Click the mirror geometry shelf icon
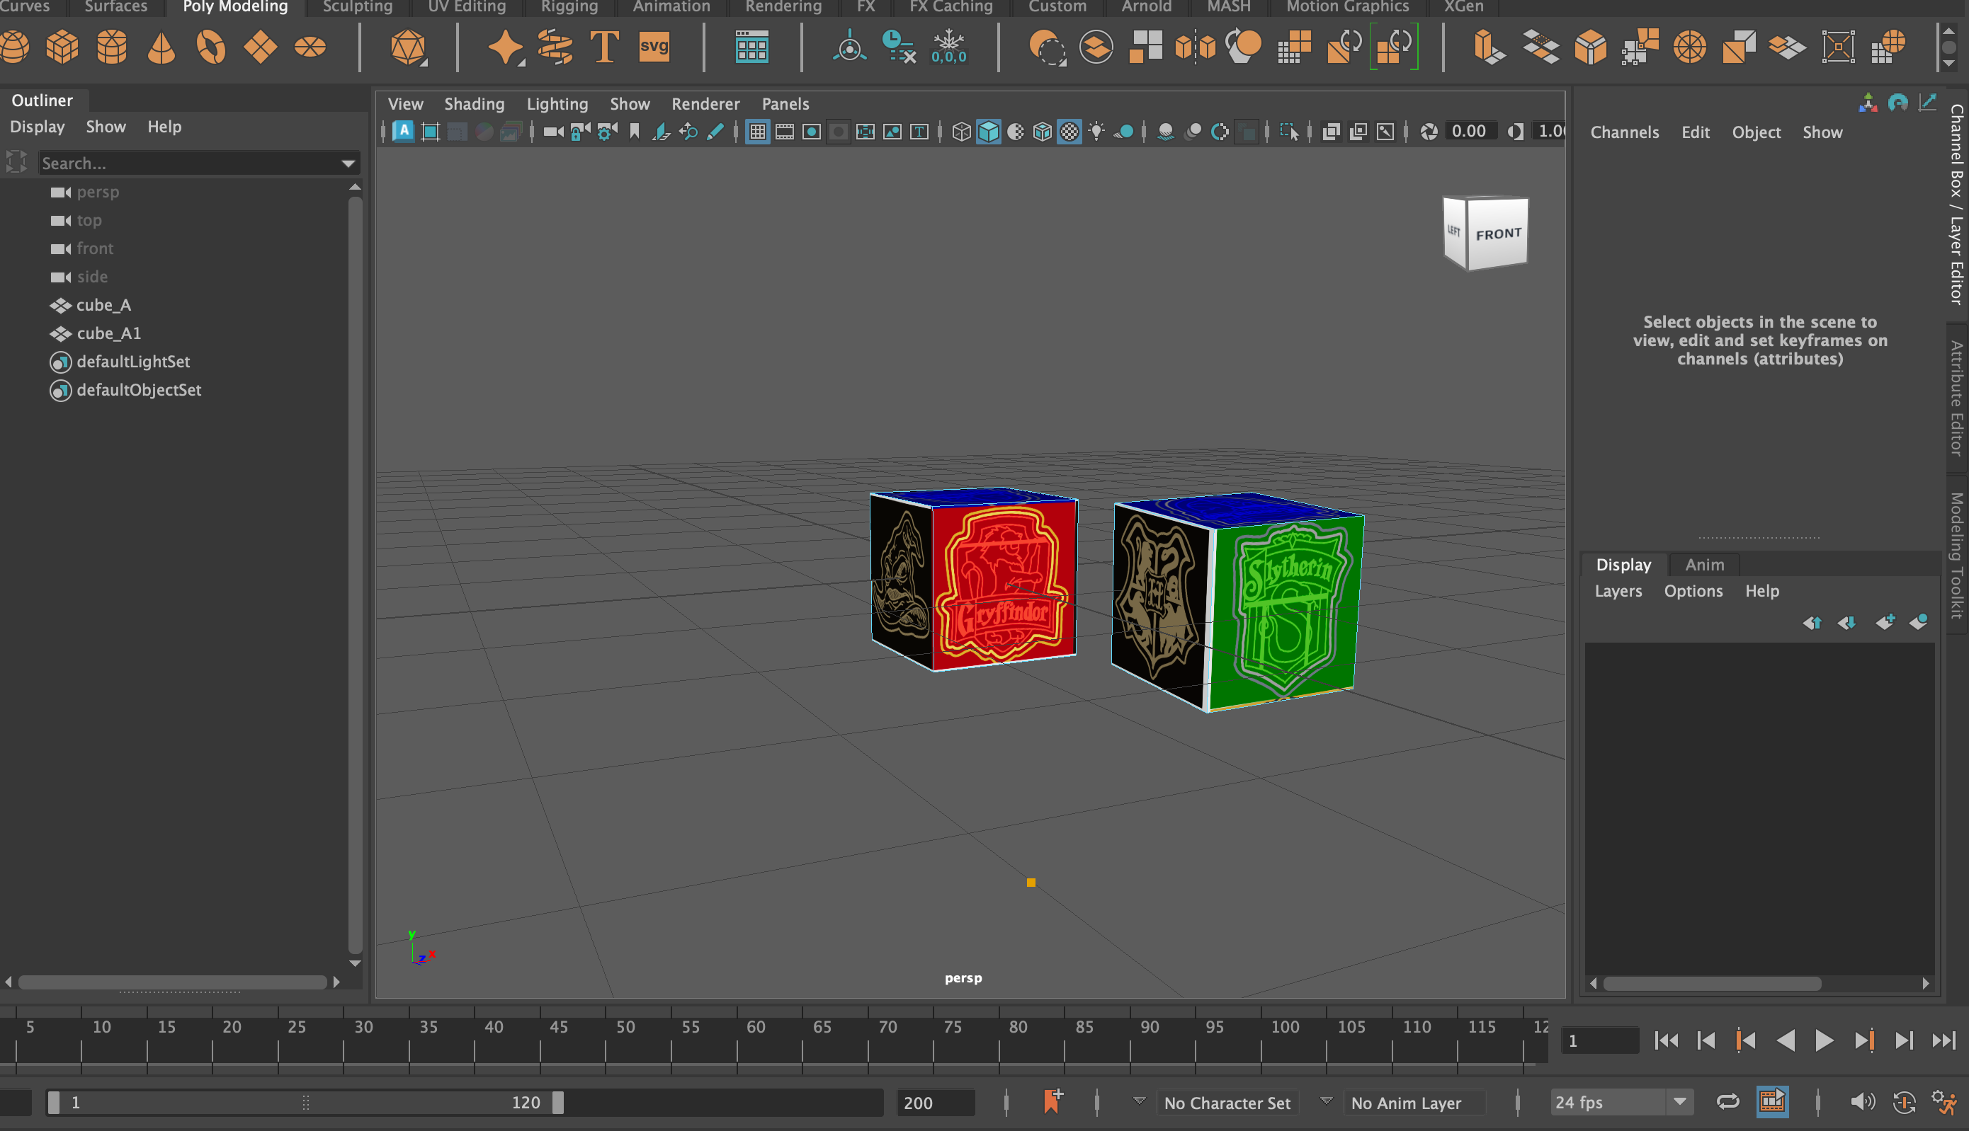1969x1131 pixels. pyautogui.click(x=1195, y=47)
